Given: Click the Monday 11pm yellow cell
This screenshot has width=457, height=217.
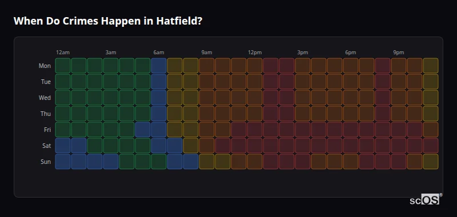Looking at the screenshot, I should (431, 66).
